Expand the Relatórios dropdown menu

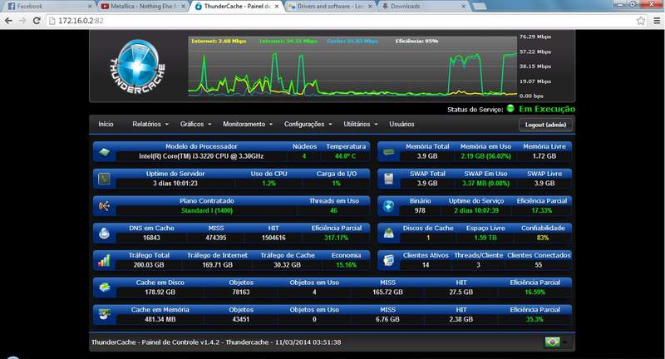[150, 124]
